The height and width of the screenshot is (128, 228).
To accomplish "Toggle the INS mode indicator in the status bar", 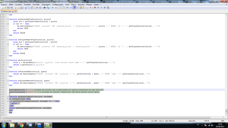I will (223, 121).
